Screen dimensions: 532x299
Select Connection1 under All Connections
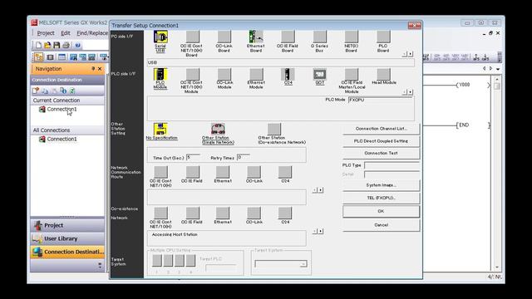(62, 139)
